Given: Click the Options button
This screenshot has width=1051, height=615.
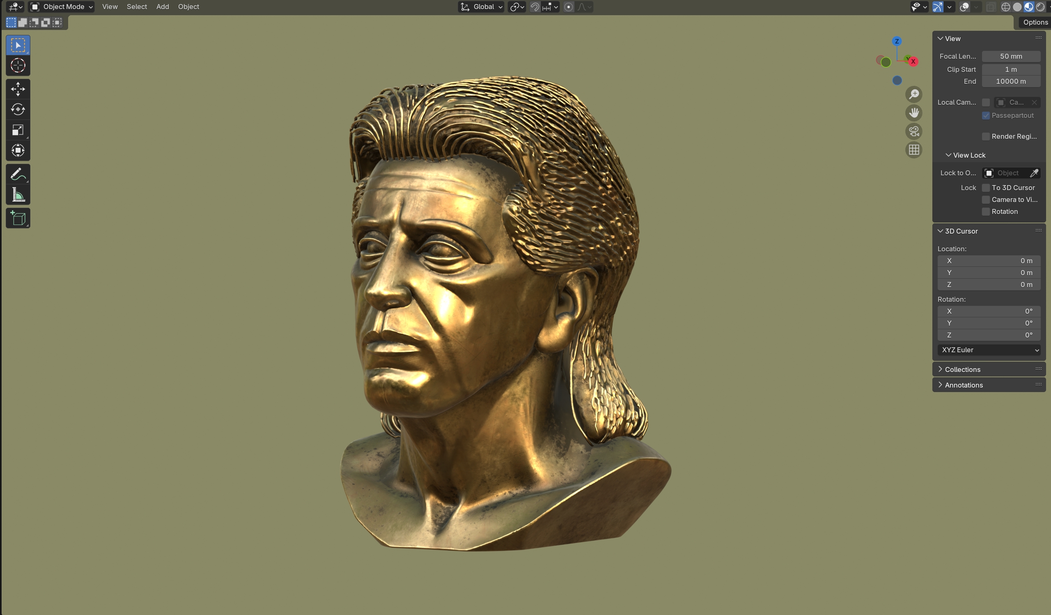Looking at the screenshot, I should [1035, 22].
